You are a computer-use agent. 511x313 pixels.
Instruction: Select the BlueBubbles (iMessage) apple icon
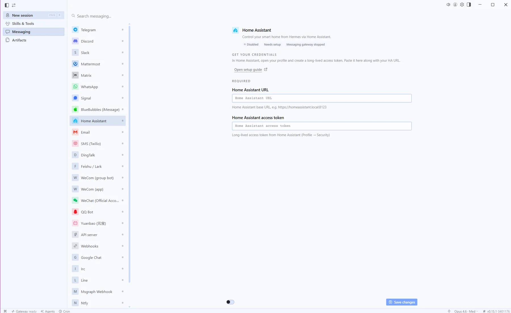click(75, 109)
